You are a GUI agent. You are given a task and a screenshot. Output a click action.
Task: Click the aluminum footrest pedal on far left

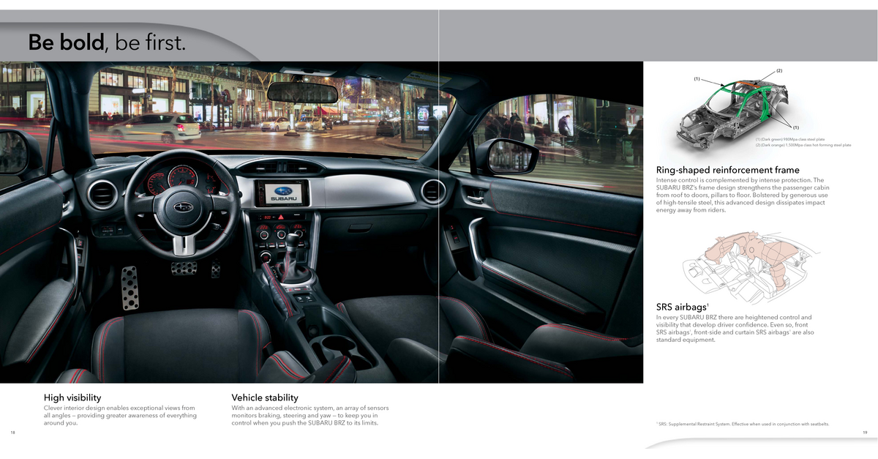coord(130,288)
